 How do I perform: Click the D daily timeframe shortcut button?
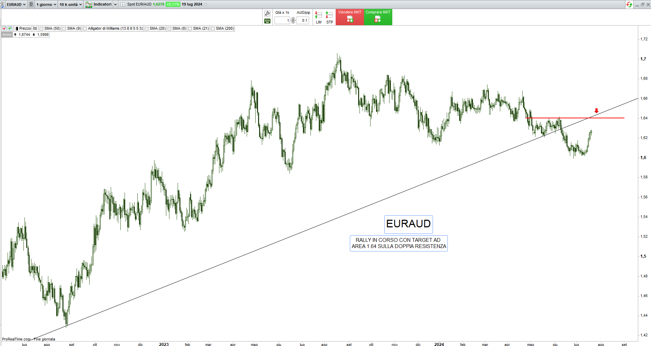point(31,4)
